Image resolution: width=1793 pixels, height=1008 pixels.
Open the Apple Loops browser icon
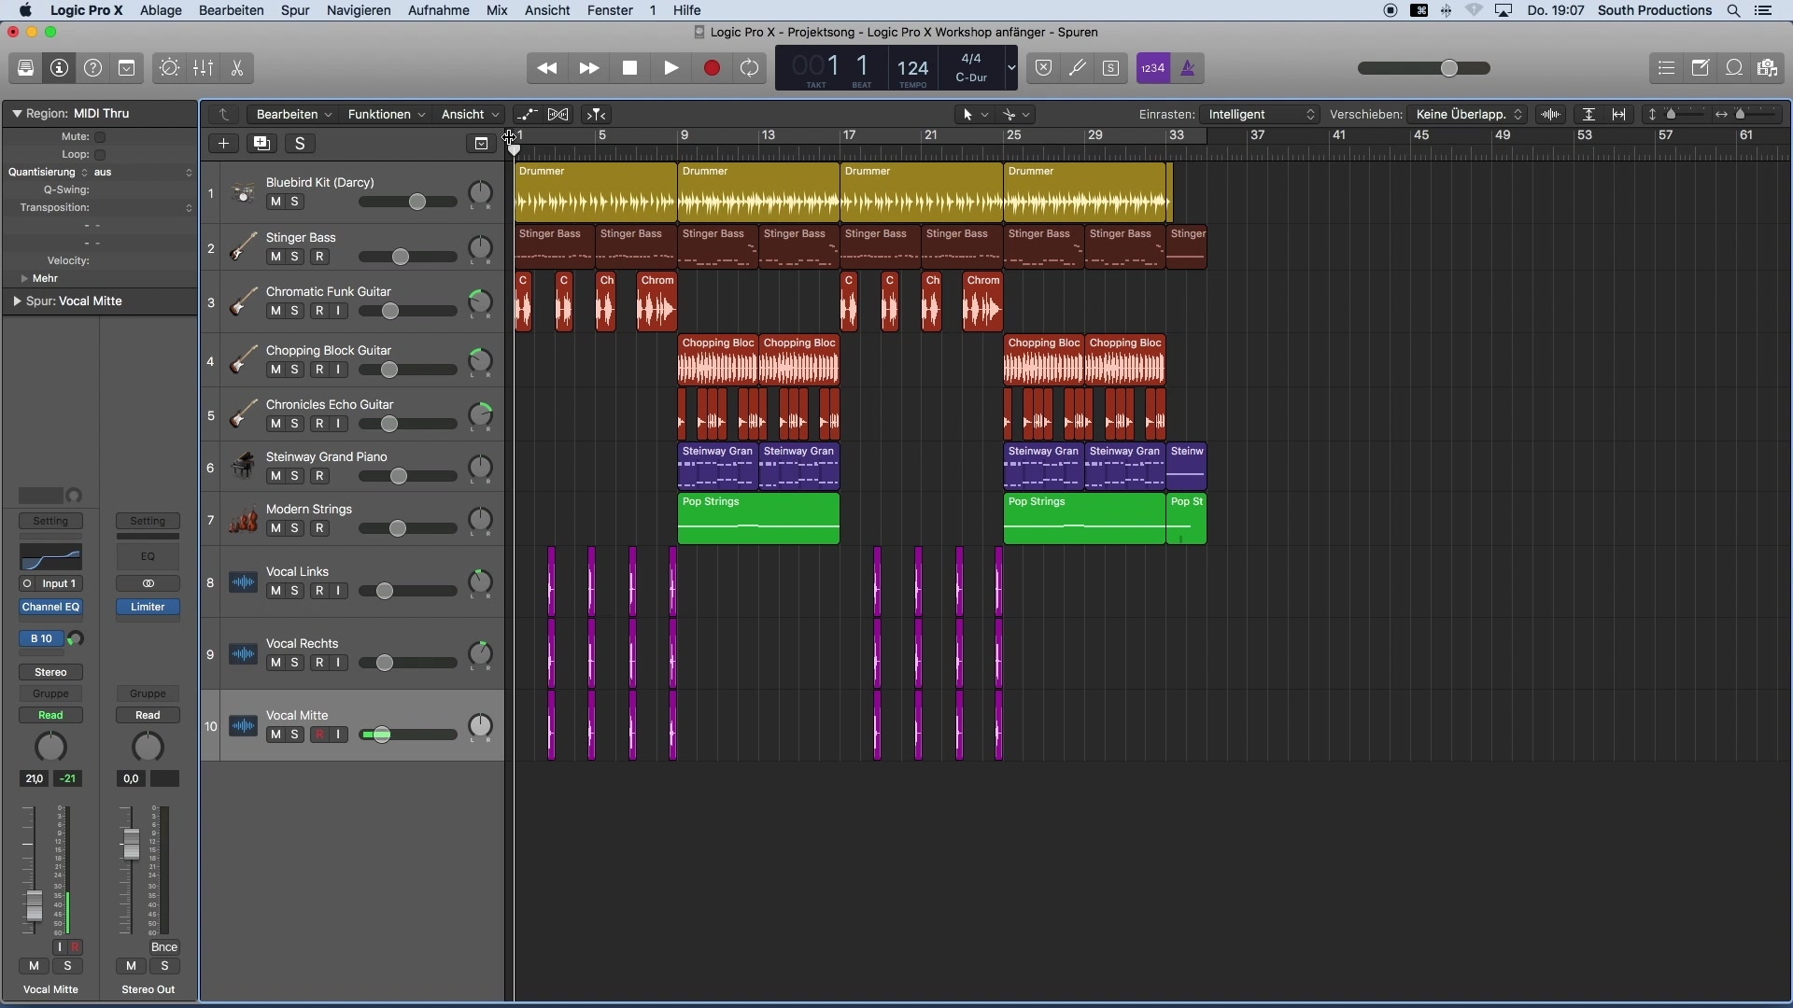coord(1734,68)
